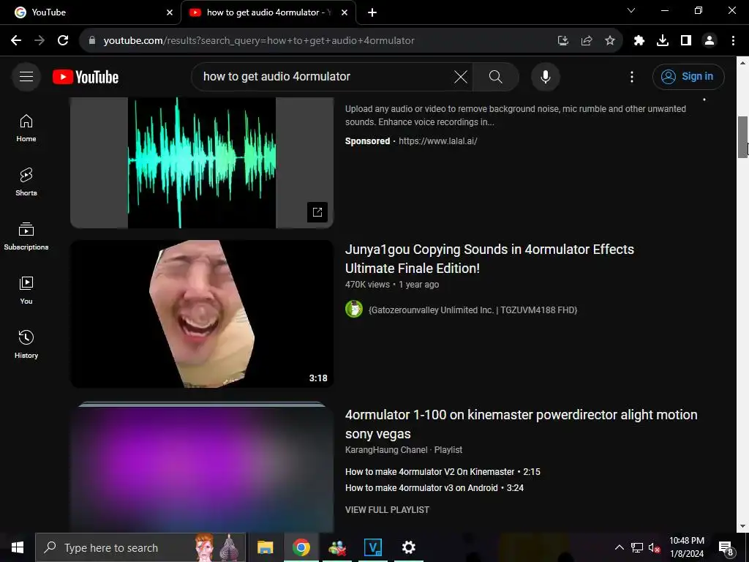Click Chrome icon in taskbar
Screen dimensions: 749x562
tap(301, 547)
